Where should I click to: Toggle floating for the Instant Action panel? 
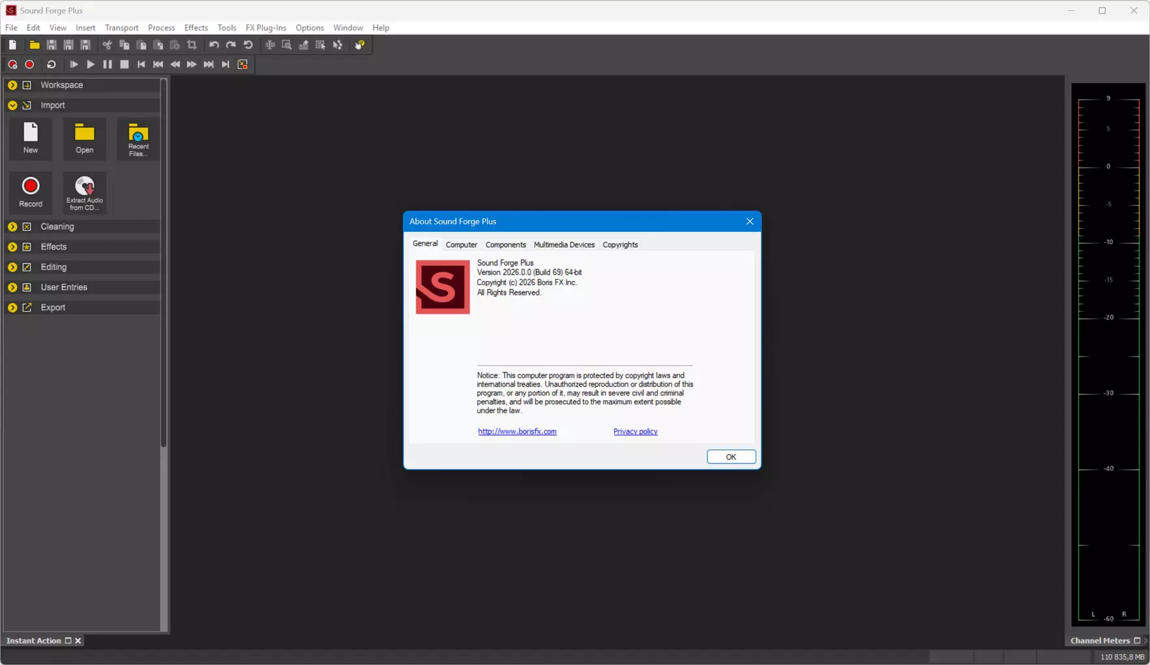point(68,641)
